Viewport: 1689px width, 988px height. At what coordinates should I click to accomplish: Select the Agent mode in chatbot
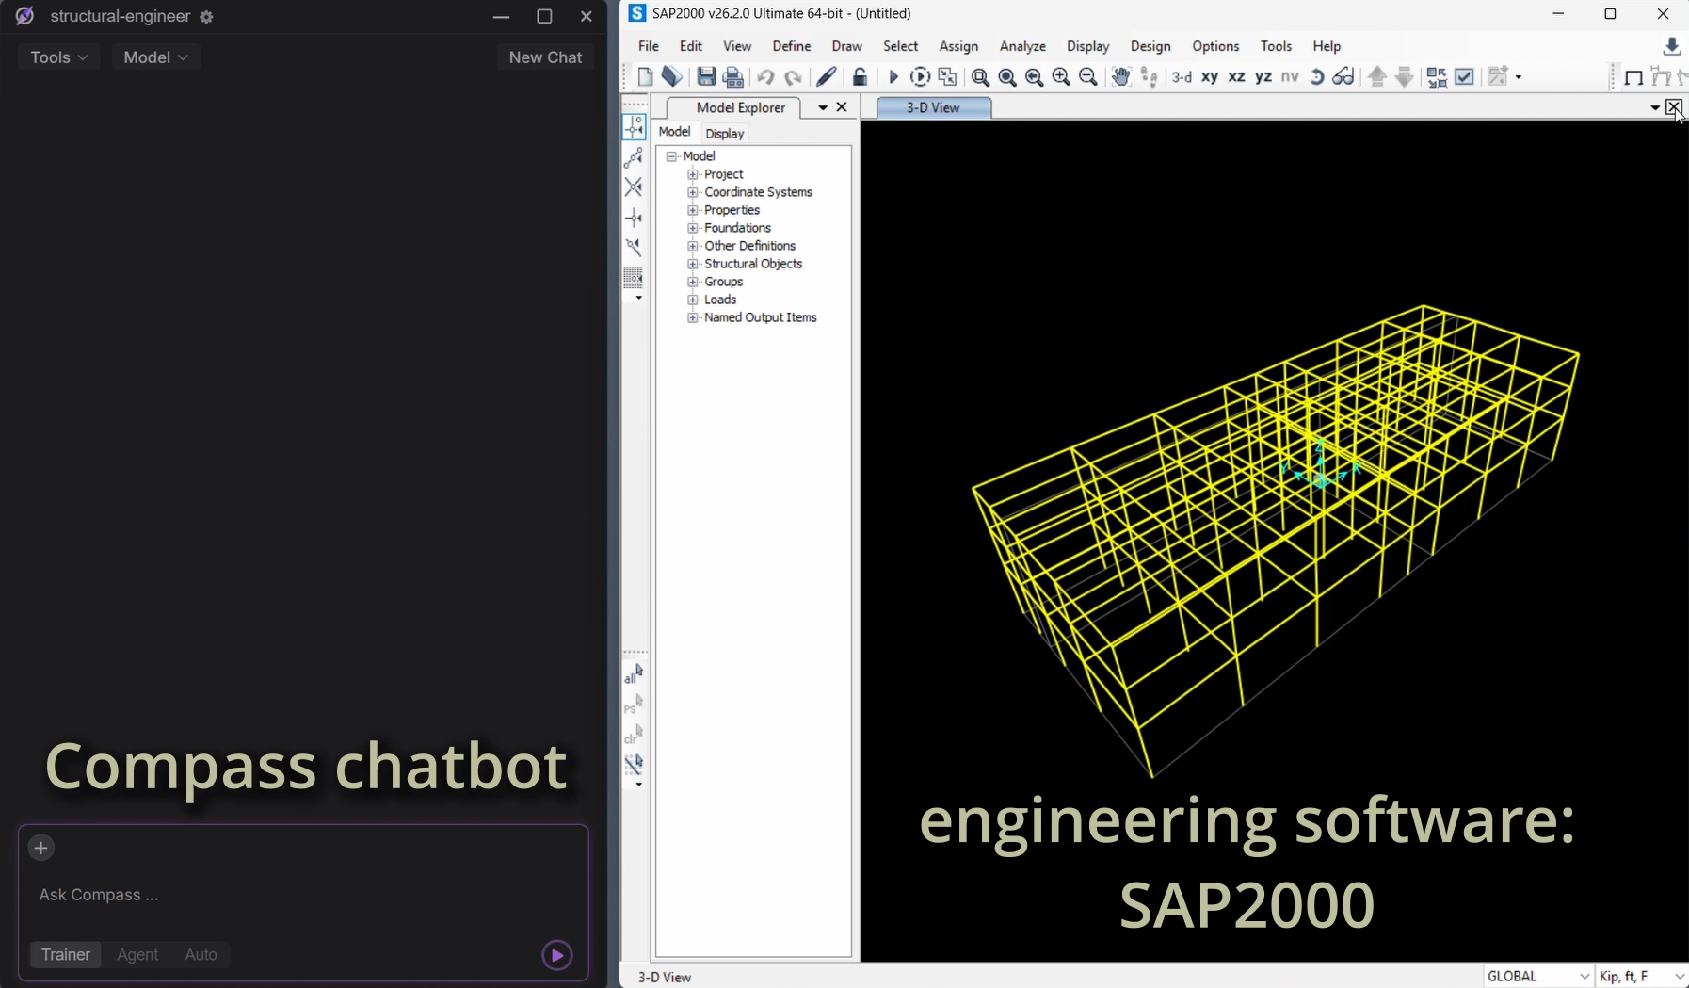click(137, 954)
